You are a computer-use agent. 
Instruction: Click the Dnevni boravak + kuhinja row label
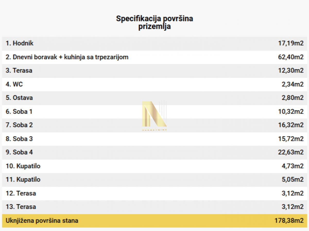67,57
